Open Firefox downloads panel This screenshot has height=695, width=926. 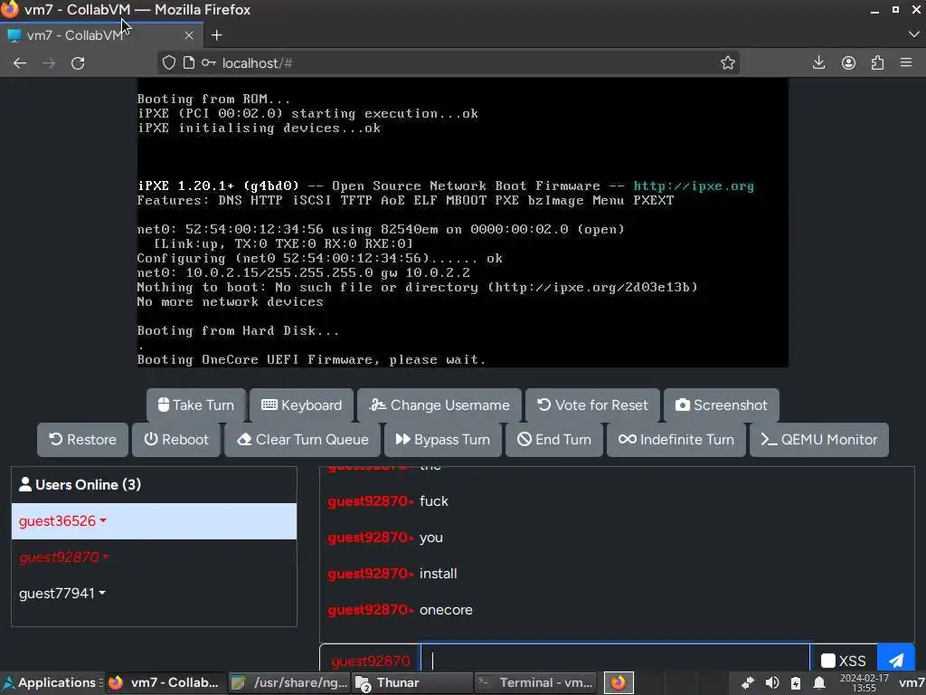pyautogui.click(x=818, y=62)
